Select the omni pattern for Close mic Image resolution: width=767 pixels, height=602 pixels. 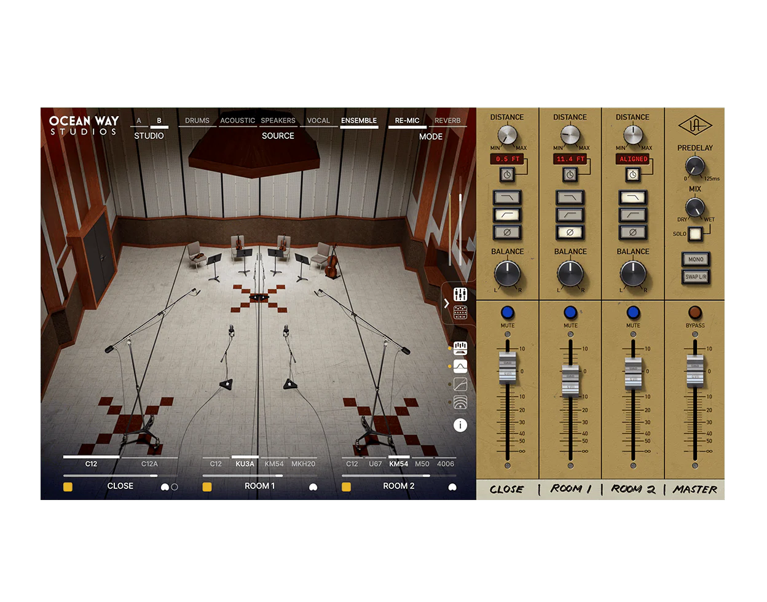pyautogui.click(x=175, y=487)
